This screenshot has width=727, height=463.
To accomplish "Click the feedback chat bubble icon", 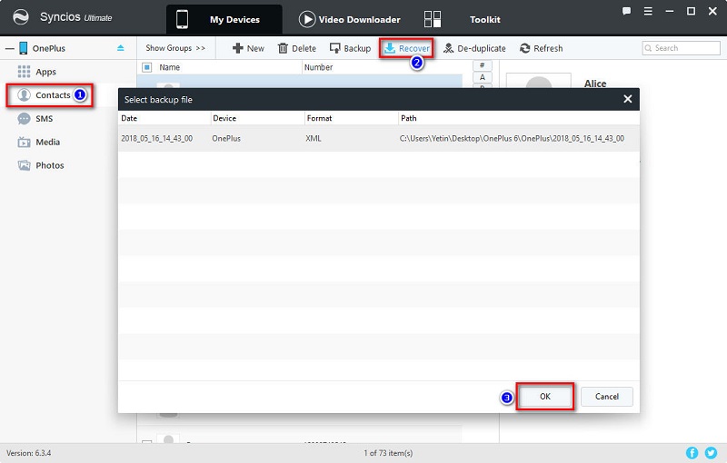I will tap(626, 11).
